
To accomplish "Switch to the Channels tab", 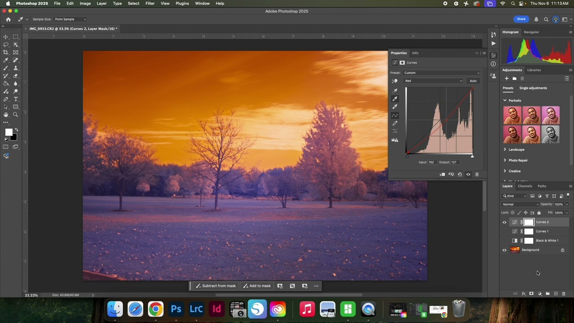I will pyautogui.click(x=525, y=186).
